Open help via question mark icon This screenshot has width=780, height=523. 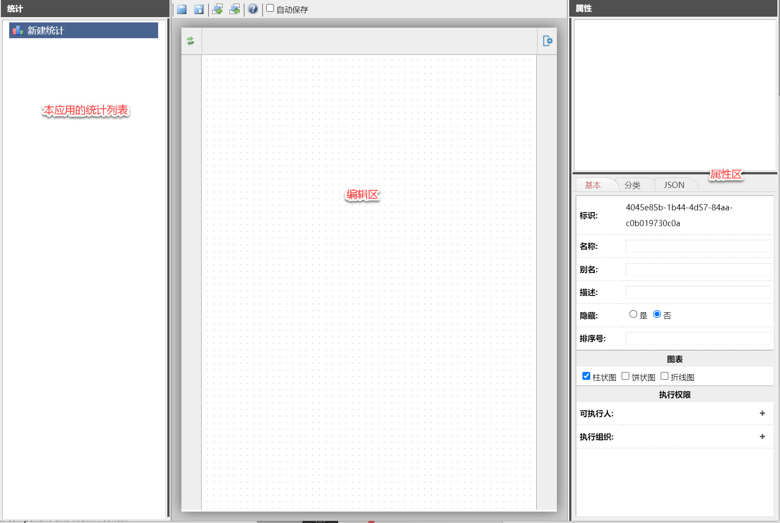tap(253, 9)
